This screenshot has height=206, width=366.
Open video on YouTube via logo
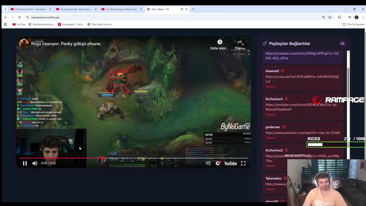point(230,163)
